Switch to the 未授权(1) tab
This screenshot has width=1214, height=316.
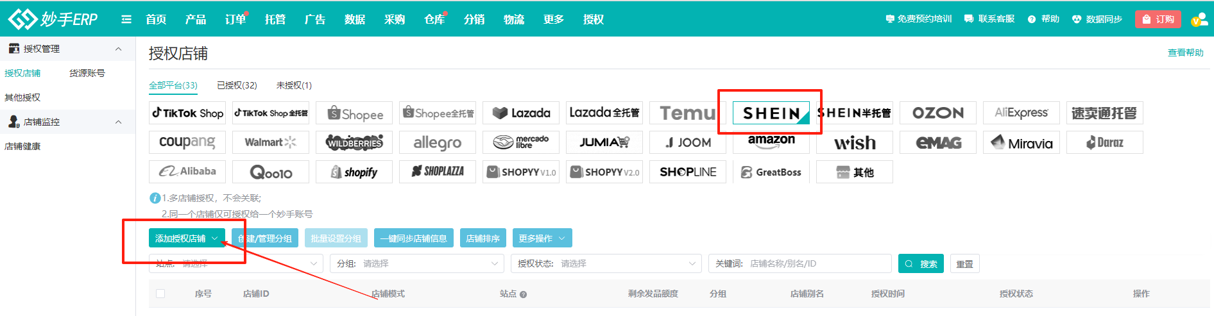coord(294,85)
